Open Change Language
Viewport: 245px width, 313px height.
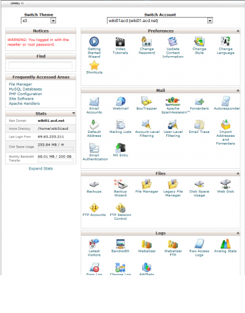225,46
